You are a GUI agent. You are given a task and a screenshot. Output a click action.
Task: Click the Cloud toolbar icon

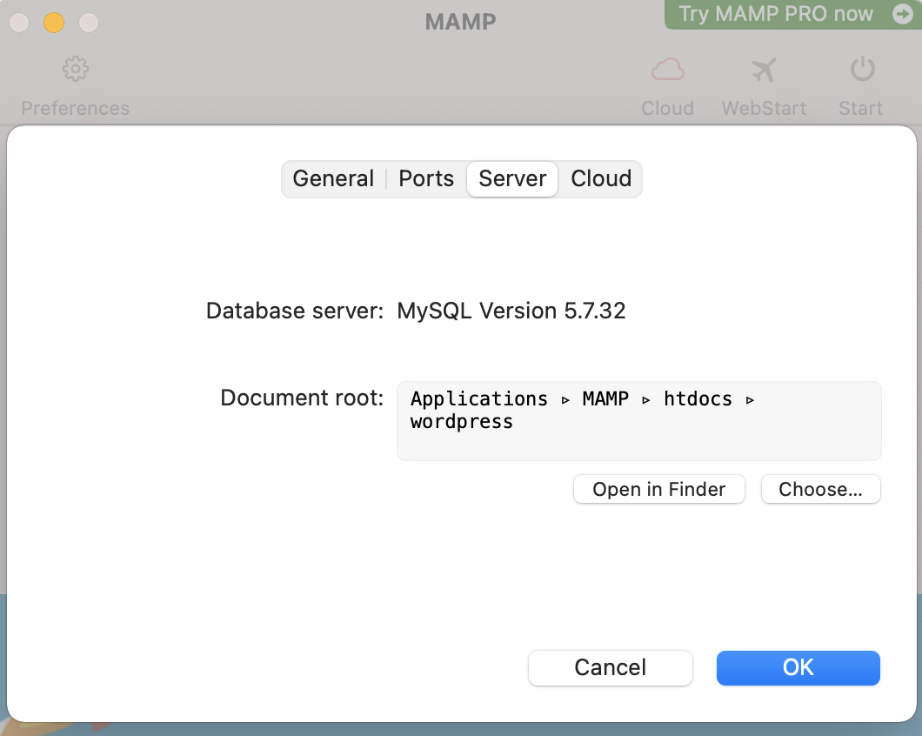coord(667,70)
